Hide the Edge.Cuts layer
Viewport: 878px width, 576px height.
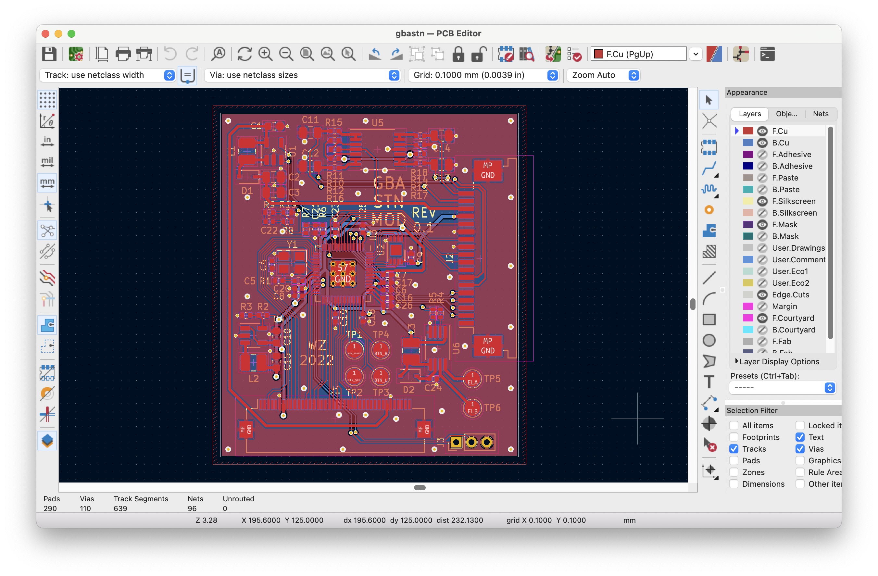(x=762, y=295)
